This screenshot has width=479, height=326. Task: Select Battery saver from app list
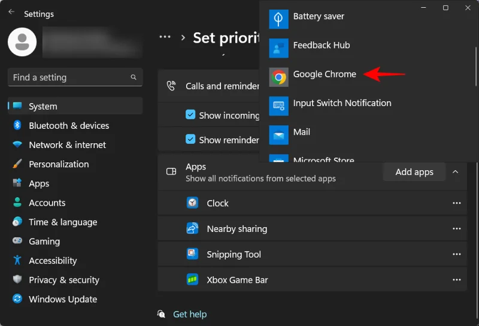(x=369, y=19)
